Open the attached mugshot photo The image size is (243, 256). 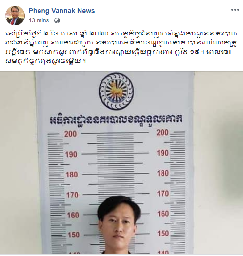click(121, 162)
